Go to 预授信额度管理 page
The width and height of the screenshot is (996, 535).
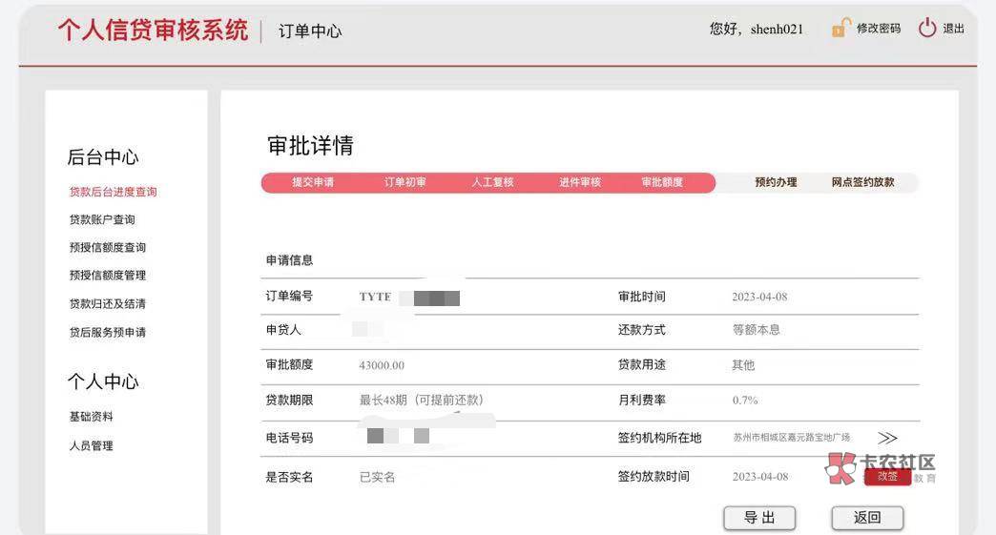tap(108, 275)
